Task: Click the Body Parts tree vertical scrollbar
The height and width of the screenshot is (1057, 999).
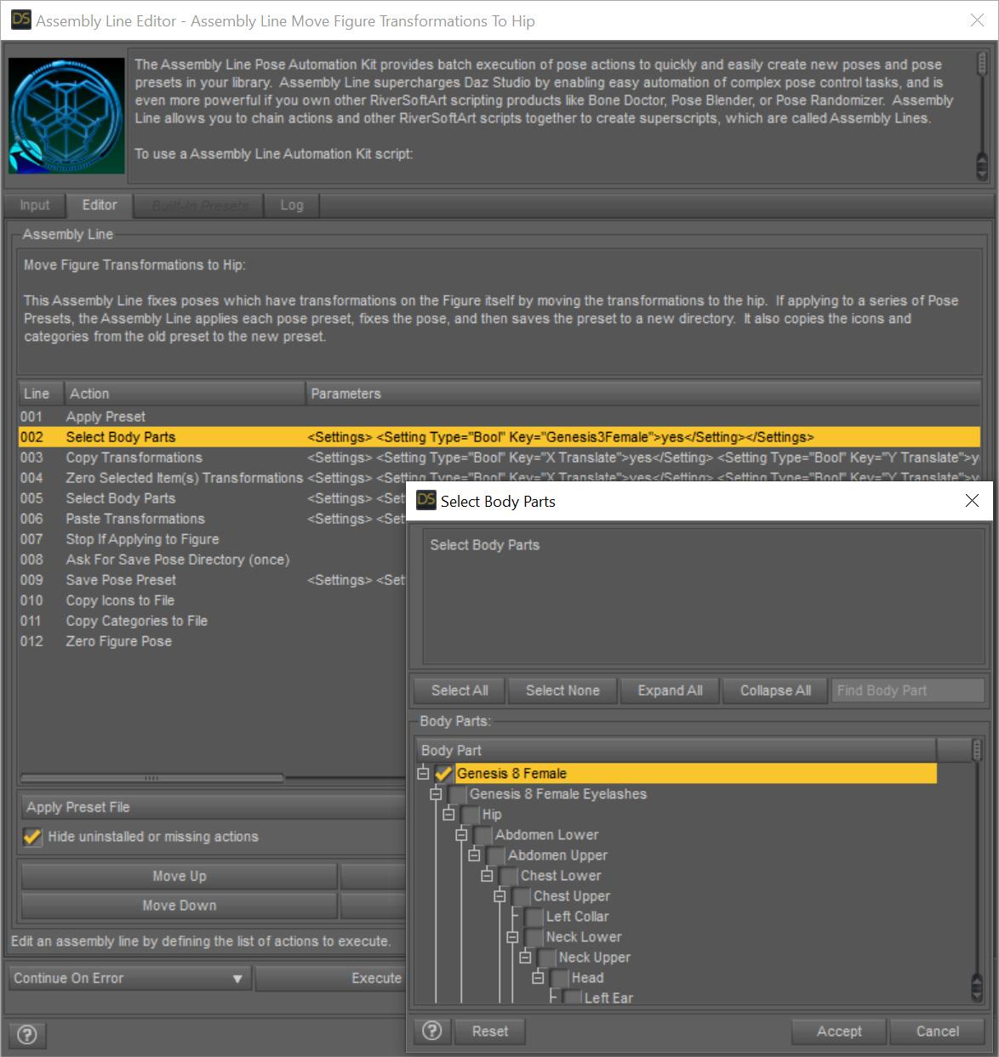Action: (x=977, y=871)
